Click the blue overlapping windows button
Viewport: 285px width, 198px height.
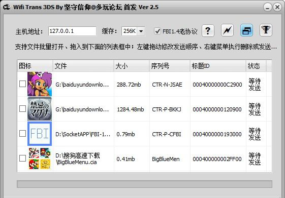point(246,30)
